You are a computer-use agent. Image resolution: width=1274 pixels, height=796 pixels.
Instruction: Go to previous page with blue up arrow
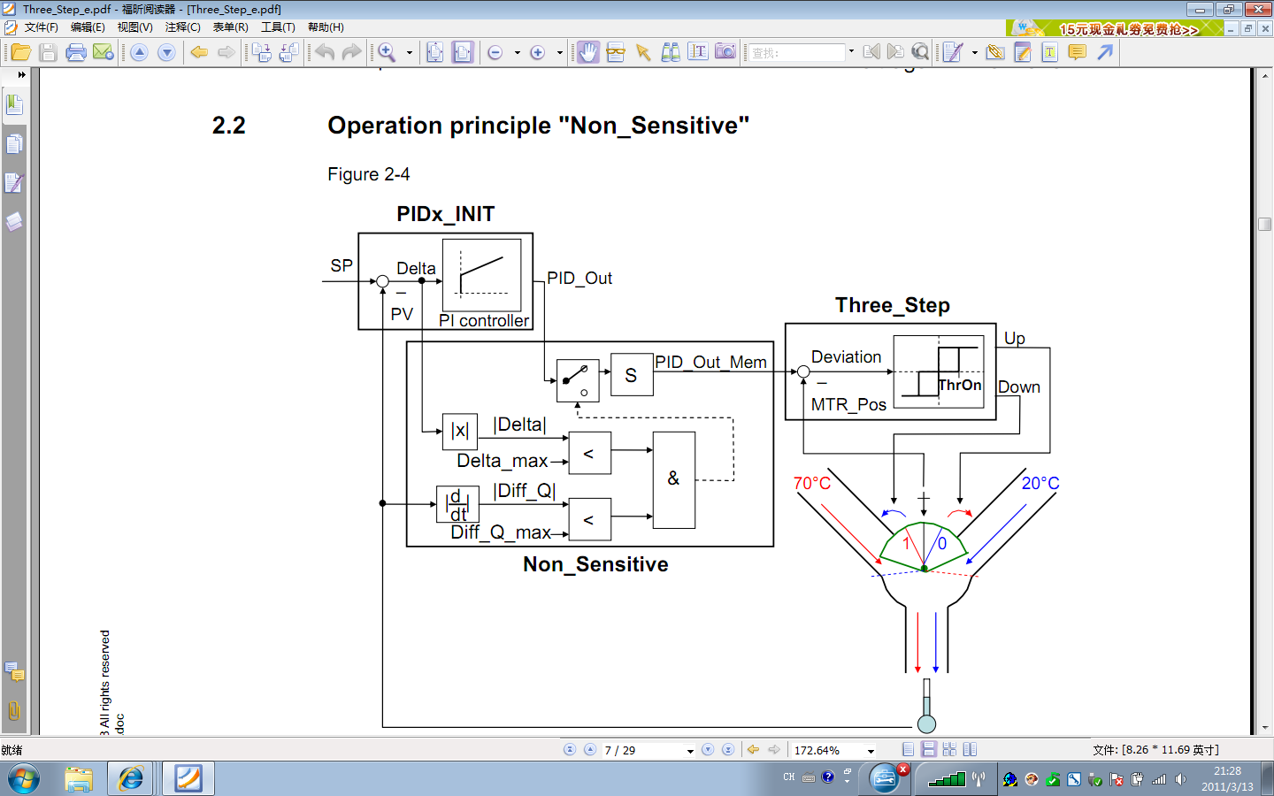[x=139, y=52]
